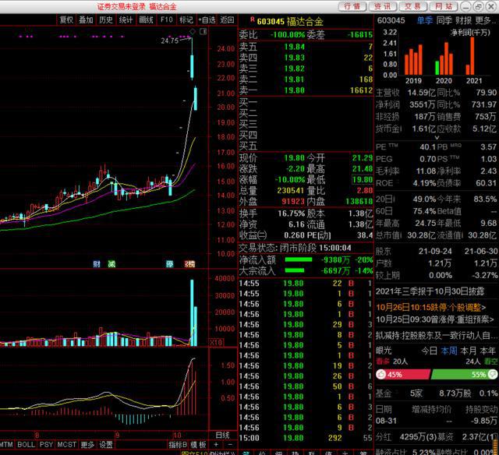Viewport: 499px width, 455px height.
Task: Open 财报 financial report view
Action: point(464,21)
